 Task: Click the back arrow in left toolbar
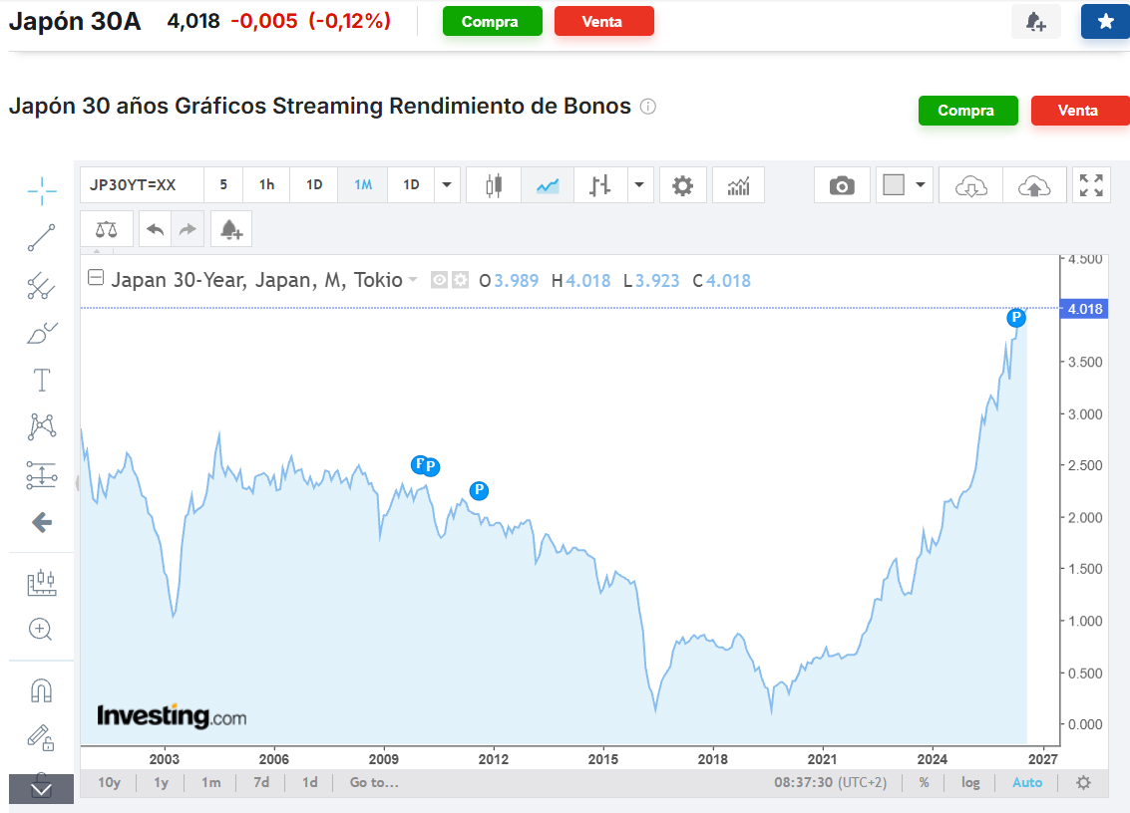coord(42,522)
